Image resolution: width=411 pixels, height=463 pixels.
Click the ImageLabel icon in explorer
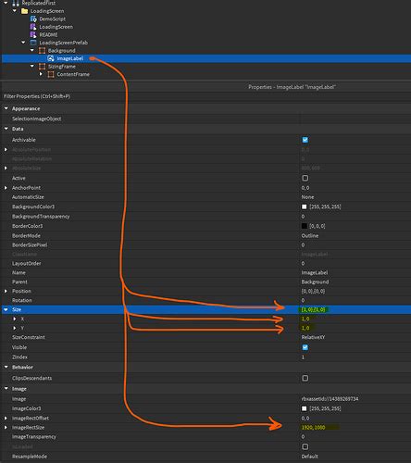click(51, 58)
